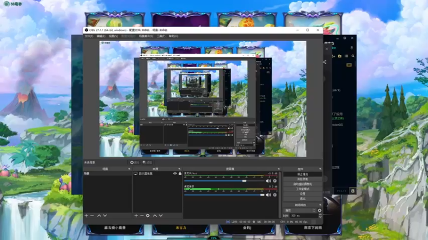Toggle the 显示器采集 eye visibility icon
This screenshot has width=428, height=240.
pyautogui.click(x=175, y=173)
